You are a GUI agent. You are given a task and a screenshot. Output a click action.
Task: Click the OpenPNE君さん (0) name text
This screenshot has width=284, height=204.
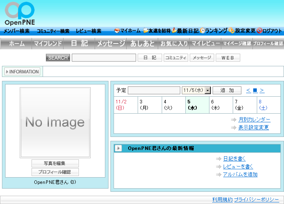55,182
